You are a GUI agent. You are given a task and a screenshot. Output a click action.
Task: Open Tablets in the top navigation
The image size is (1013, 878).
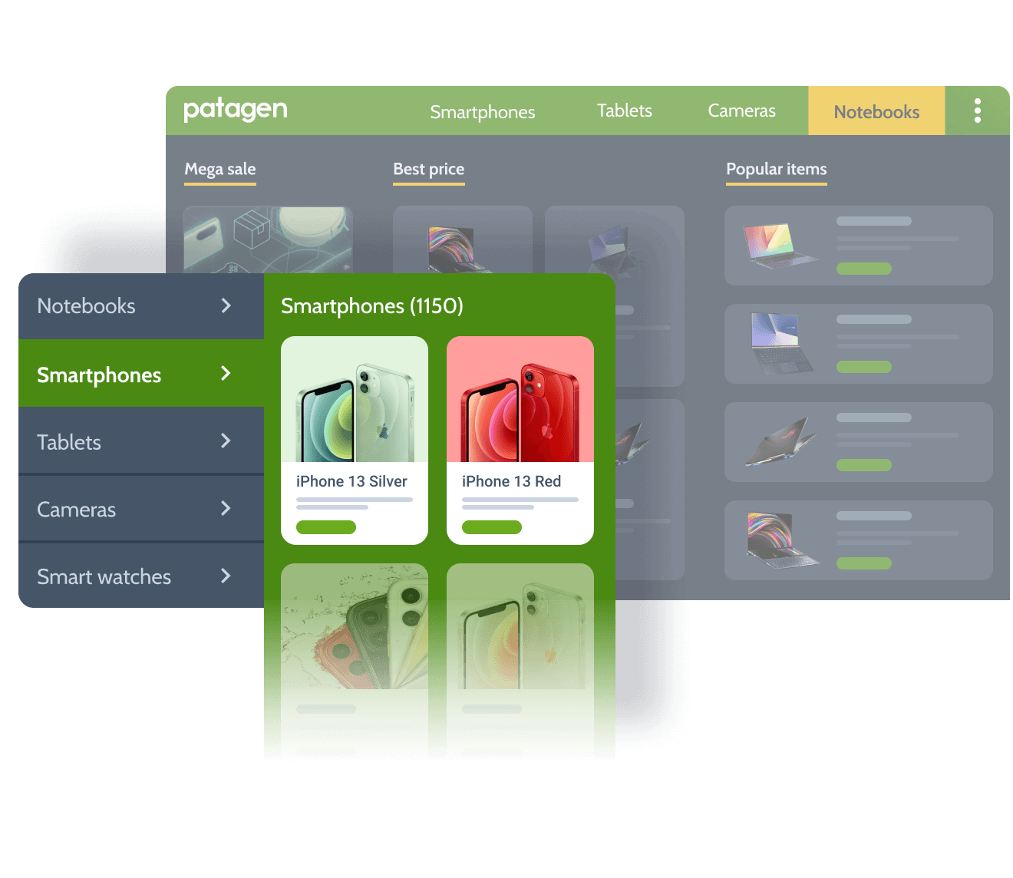tap(625, 111)
